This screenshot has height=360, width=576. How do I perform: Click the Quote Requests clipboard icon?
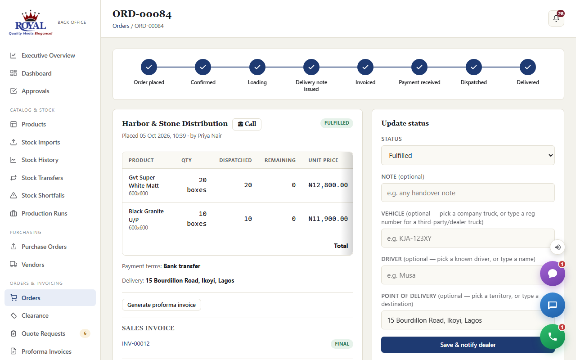[x=13, y=333]
